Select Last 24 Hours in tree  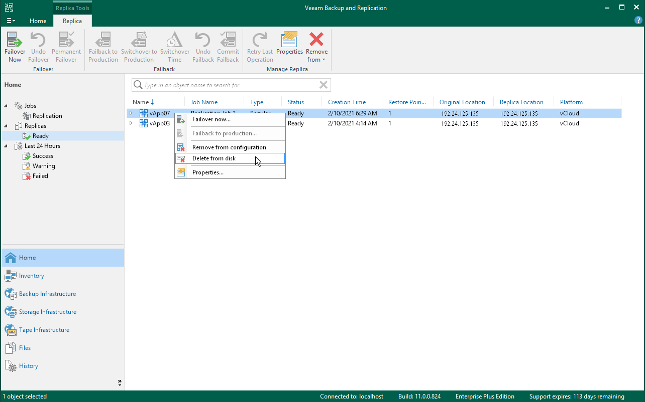(42, 146)
